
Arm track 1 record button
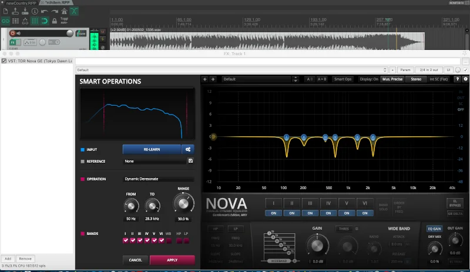12,33
